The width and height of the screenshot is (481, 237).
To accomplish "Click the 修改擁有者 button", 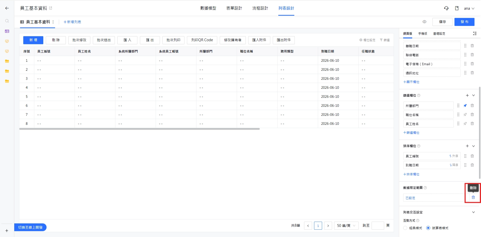I will [x=233, y=40].
